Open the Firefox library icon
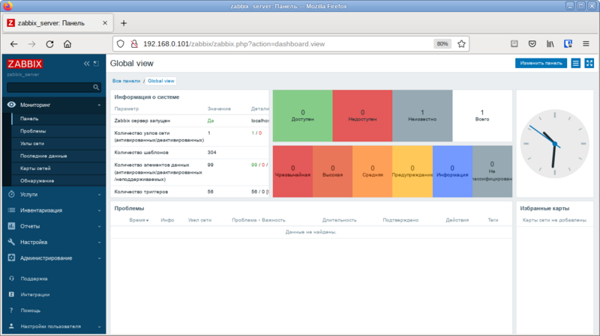This screenshot has width=600, height=336. click(550, 44)
